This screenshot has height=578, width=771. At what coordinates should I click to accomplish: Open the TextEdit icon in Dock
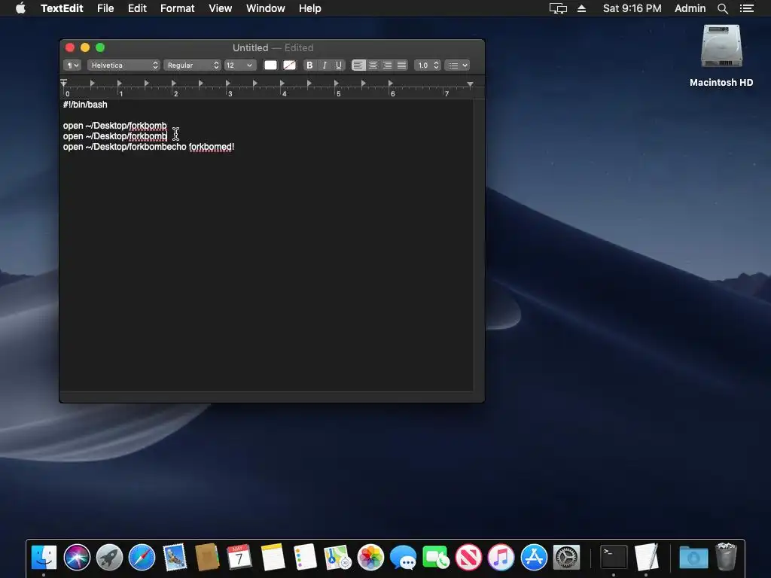pos(646,558)
